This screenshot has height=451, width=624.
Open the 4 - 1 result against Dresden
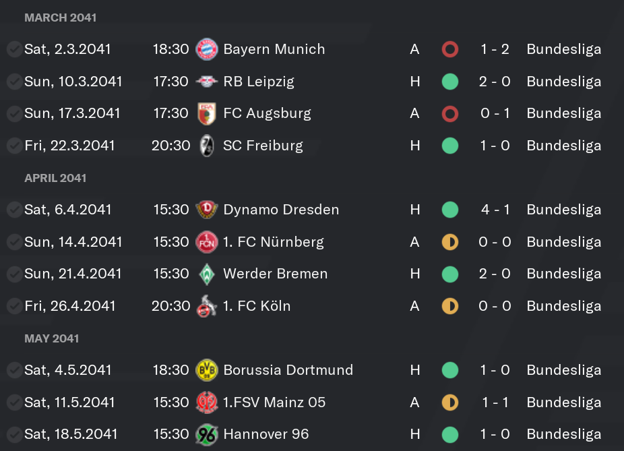[495, 210]
